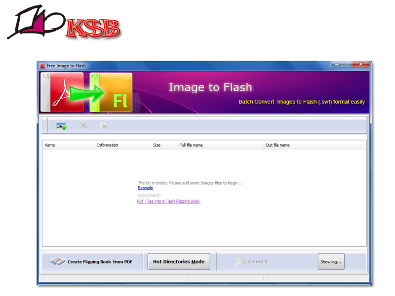Image resolution: width=395 pixels, height=296 pixels.
Task: Click the Size column header
Action: click(164, 145)
